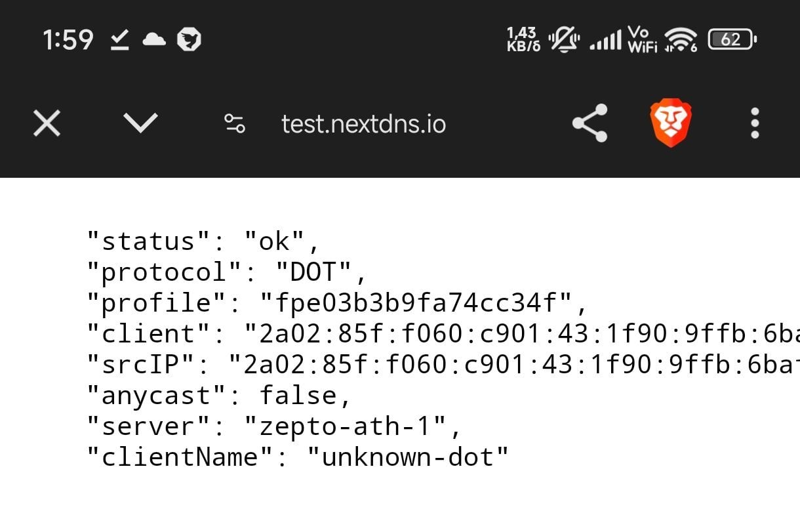Tap the hexagon app notification icon
The height and width of the screenshot is (515, 800).
coord(190,40)
